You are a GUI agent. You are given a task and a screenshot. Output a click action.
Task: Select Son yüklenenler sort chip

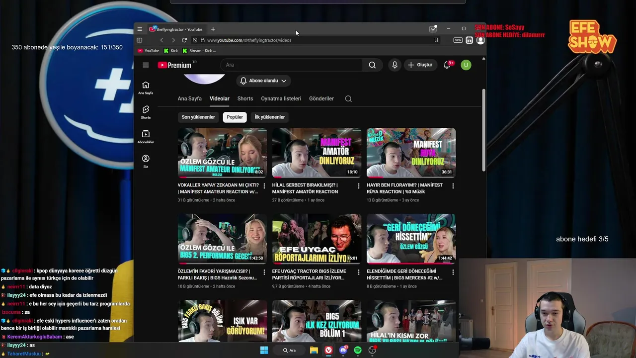[198, 117]
